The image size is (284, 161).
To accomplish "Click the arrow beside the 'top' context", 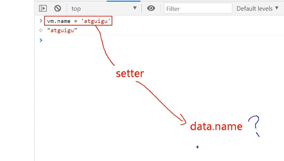I will tap(135, 8).
